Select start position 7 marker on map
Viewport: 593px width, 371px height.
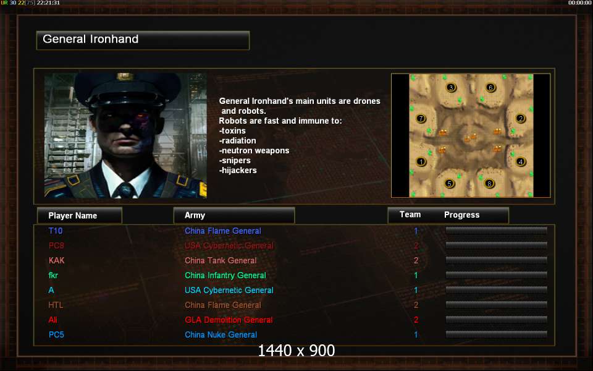tap(421, 119)
